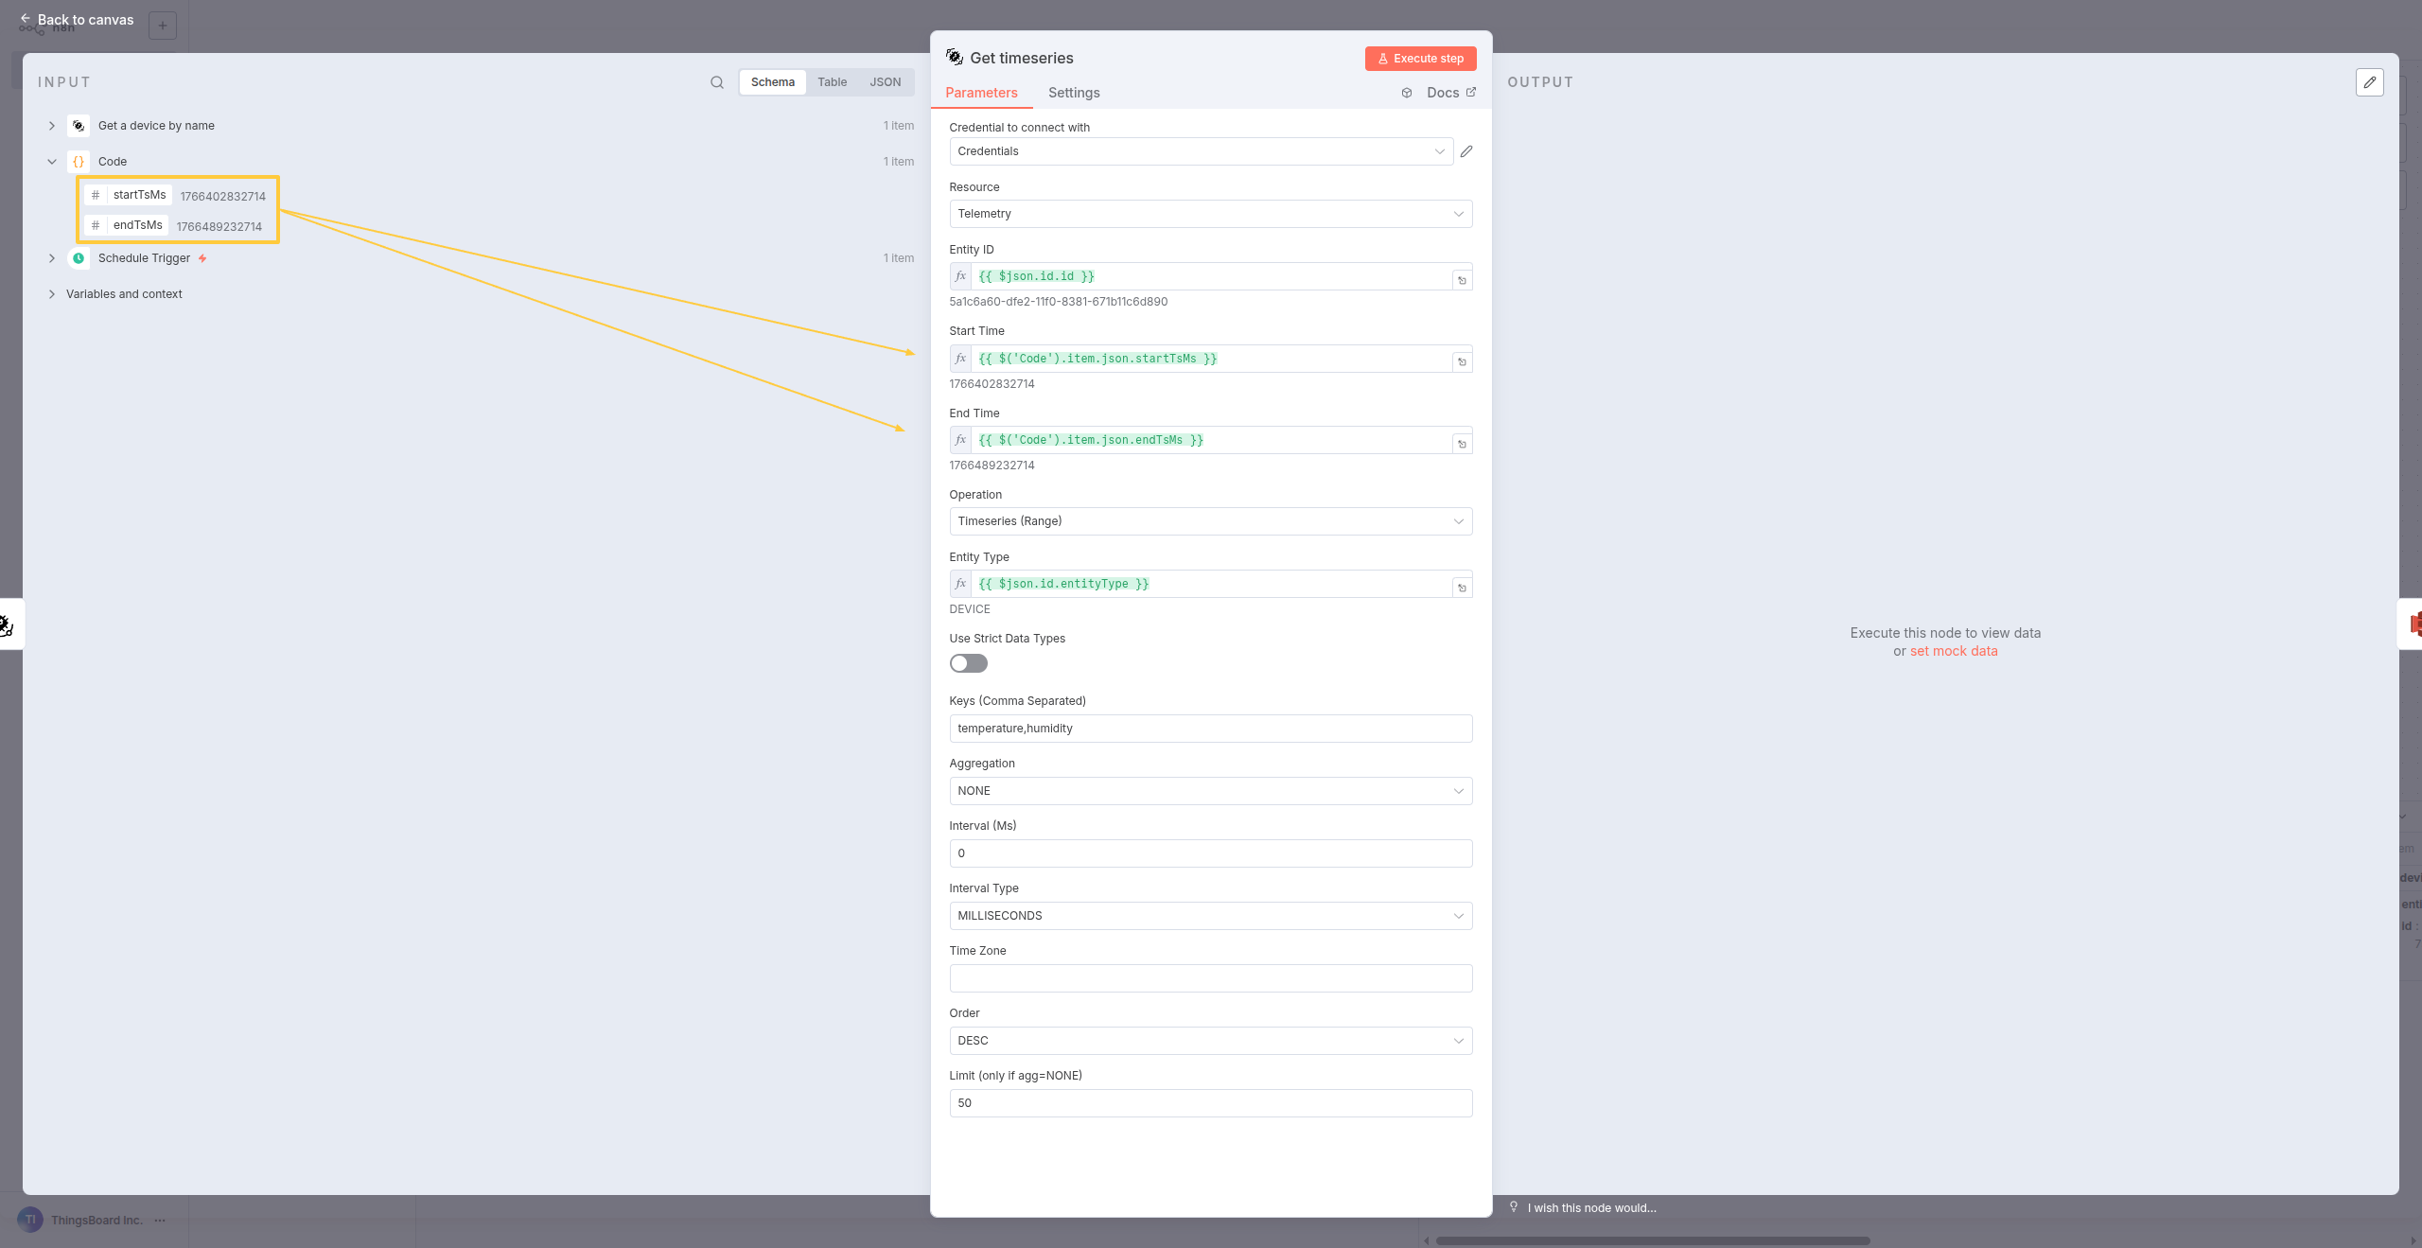Open the Settings tab
2422x1248 pixels.
pyautogui.click(x=1073, y=93)
